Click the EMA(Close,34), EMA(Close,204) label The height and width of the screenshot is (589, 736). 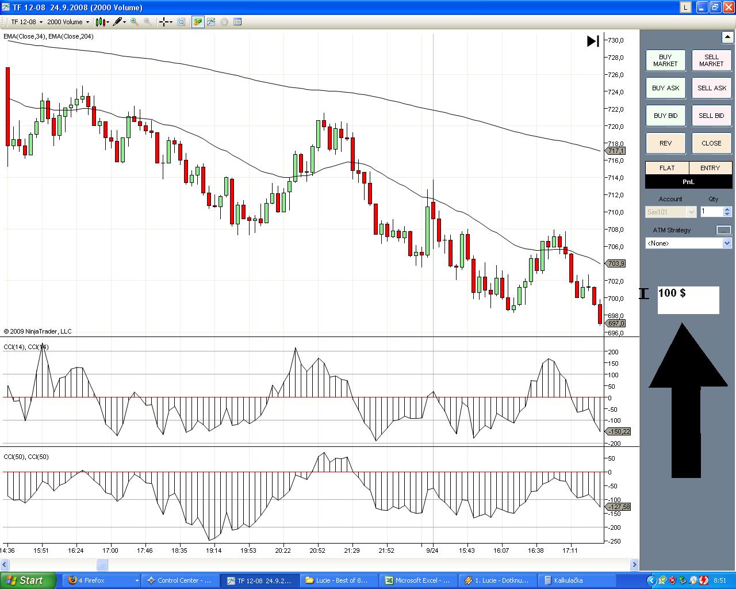(x=48, y=36)
